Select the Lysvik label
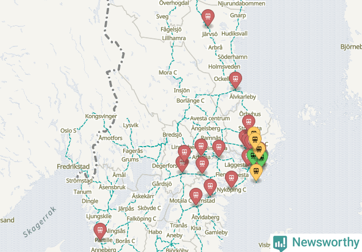 click(x=131, y=125)
